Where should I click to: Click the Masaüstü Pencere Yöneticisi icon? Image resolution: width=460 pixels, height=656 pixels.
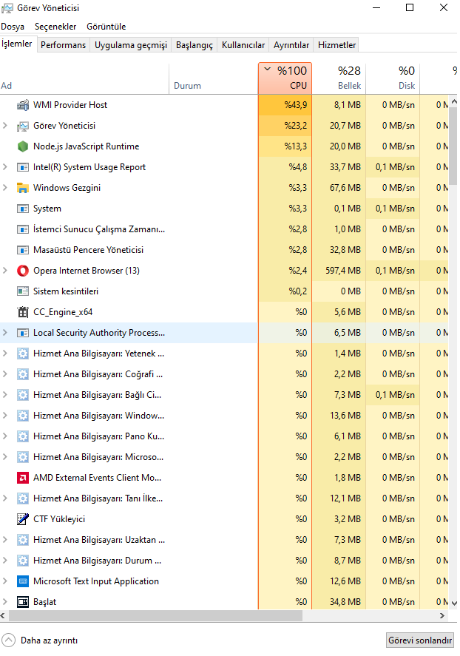(23, 250)
